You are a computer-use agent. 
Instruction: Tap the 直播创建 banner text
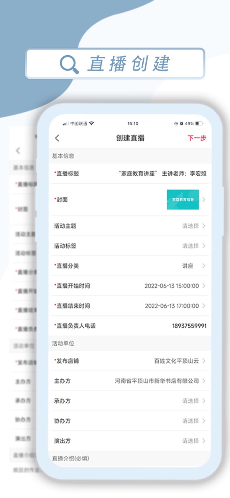point(129,64)
